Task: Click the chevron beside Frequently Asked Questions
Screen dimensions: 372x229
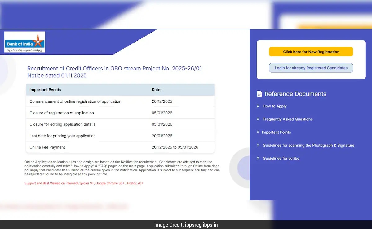Action: coord(258,119)
